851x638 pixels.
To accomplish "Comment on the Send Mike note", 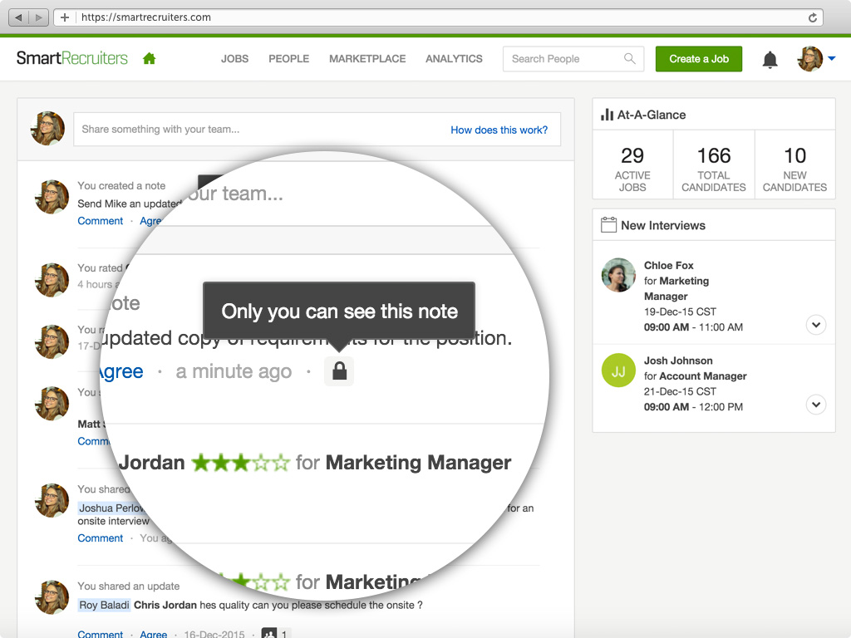I will point(101,221).
